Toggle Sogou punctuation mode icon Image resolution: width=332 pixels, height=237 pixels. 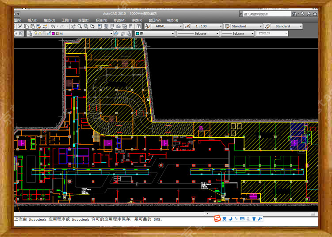[236, 218]
